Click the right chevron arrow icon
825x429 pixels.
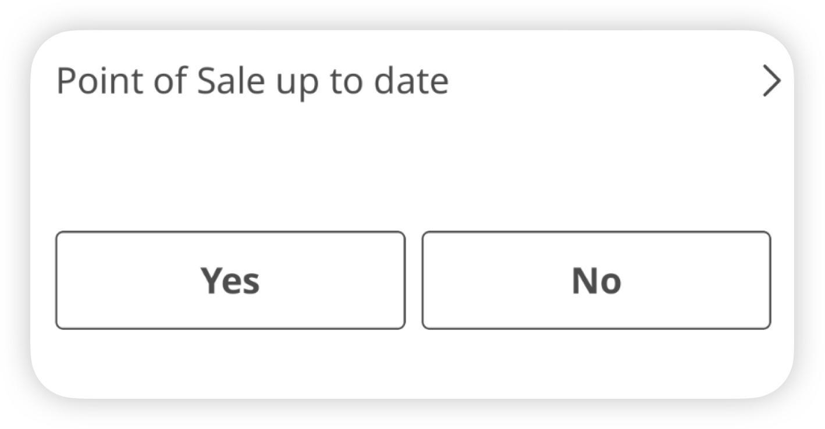[x=771, y=81]
